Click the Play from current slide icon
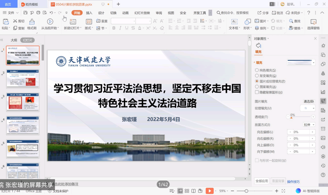The height and width of the screenshot is (195, 328). 50,24
